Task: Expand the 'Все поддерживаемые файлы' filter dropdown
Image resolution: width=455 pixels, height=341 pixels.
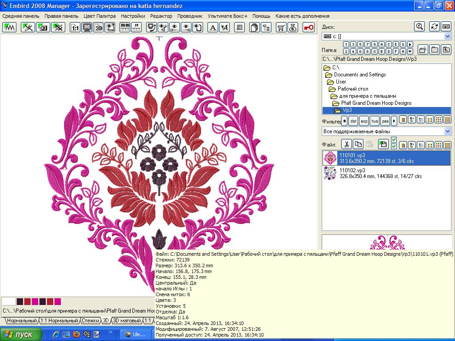Action: pos(447,131)
